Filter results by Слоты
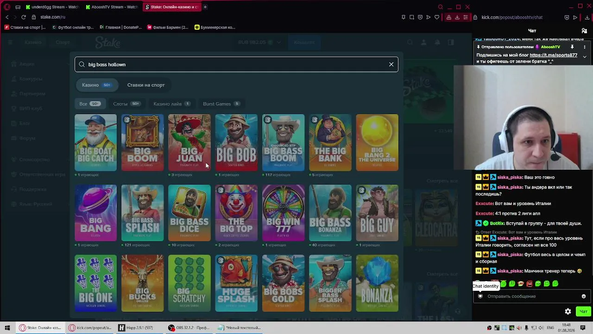Screen dimensions: 593x334 pos(126,104)
